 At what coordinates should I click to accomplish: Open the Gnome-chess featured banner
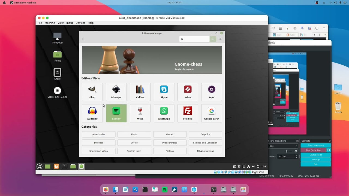coord(152,60)
